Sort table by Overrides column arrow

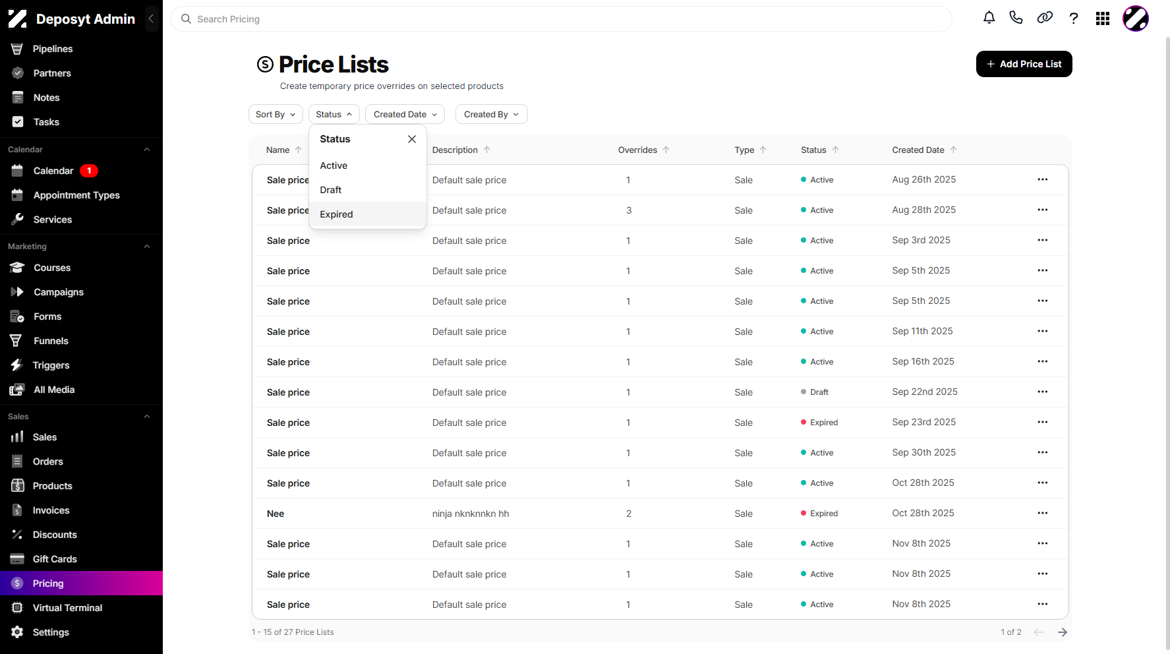666,150
